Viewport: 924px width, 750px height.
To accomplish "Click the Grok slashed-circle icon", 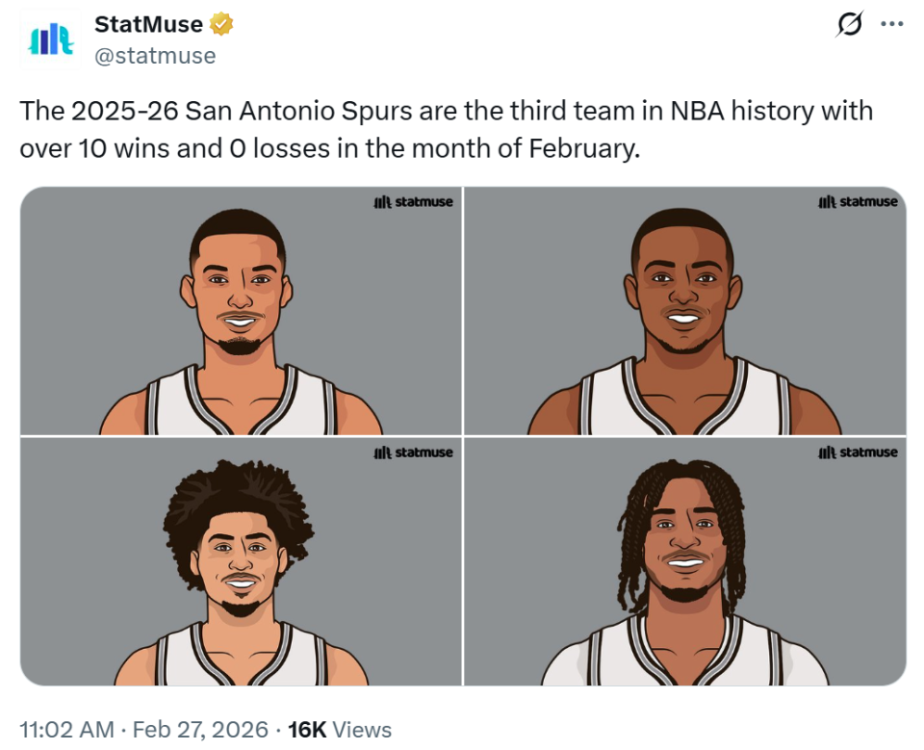I will [x=849, y=25].
